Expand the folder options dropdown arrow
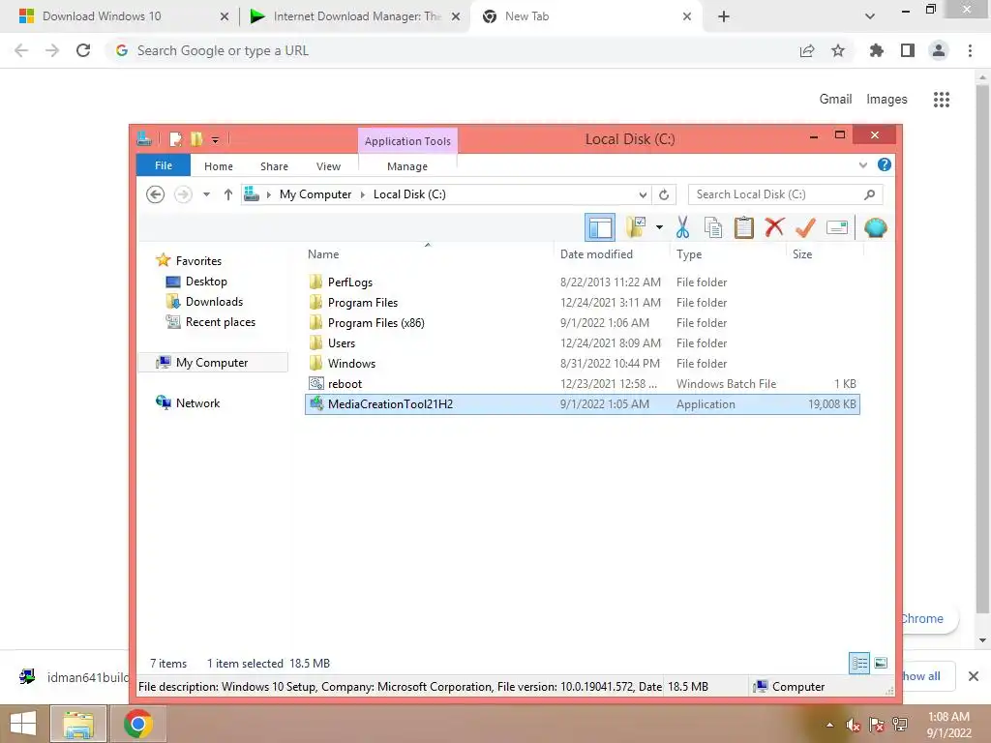 pos(659,227)
